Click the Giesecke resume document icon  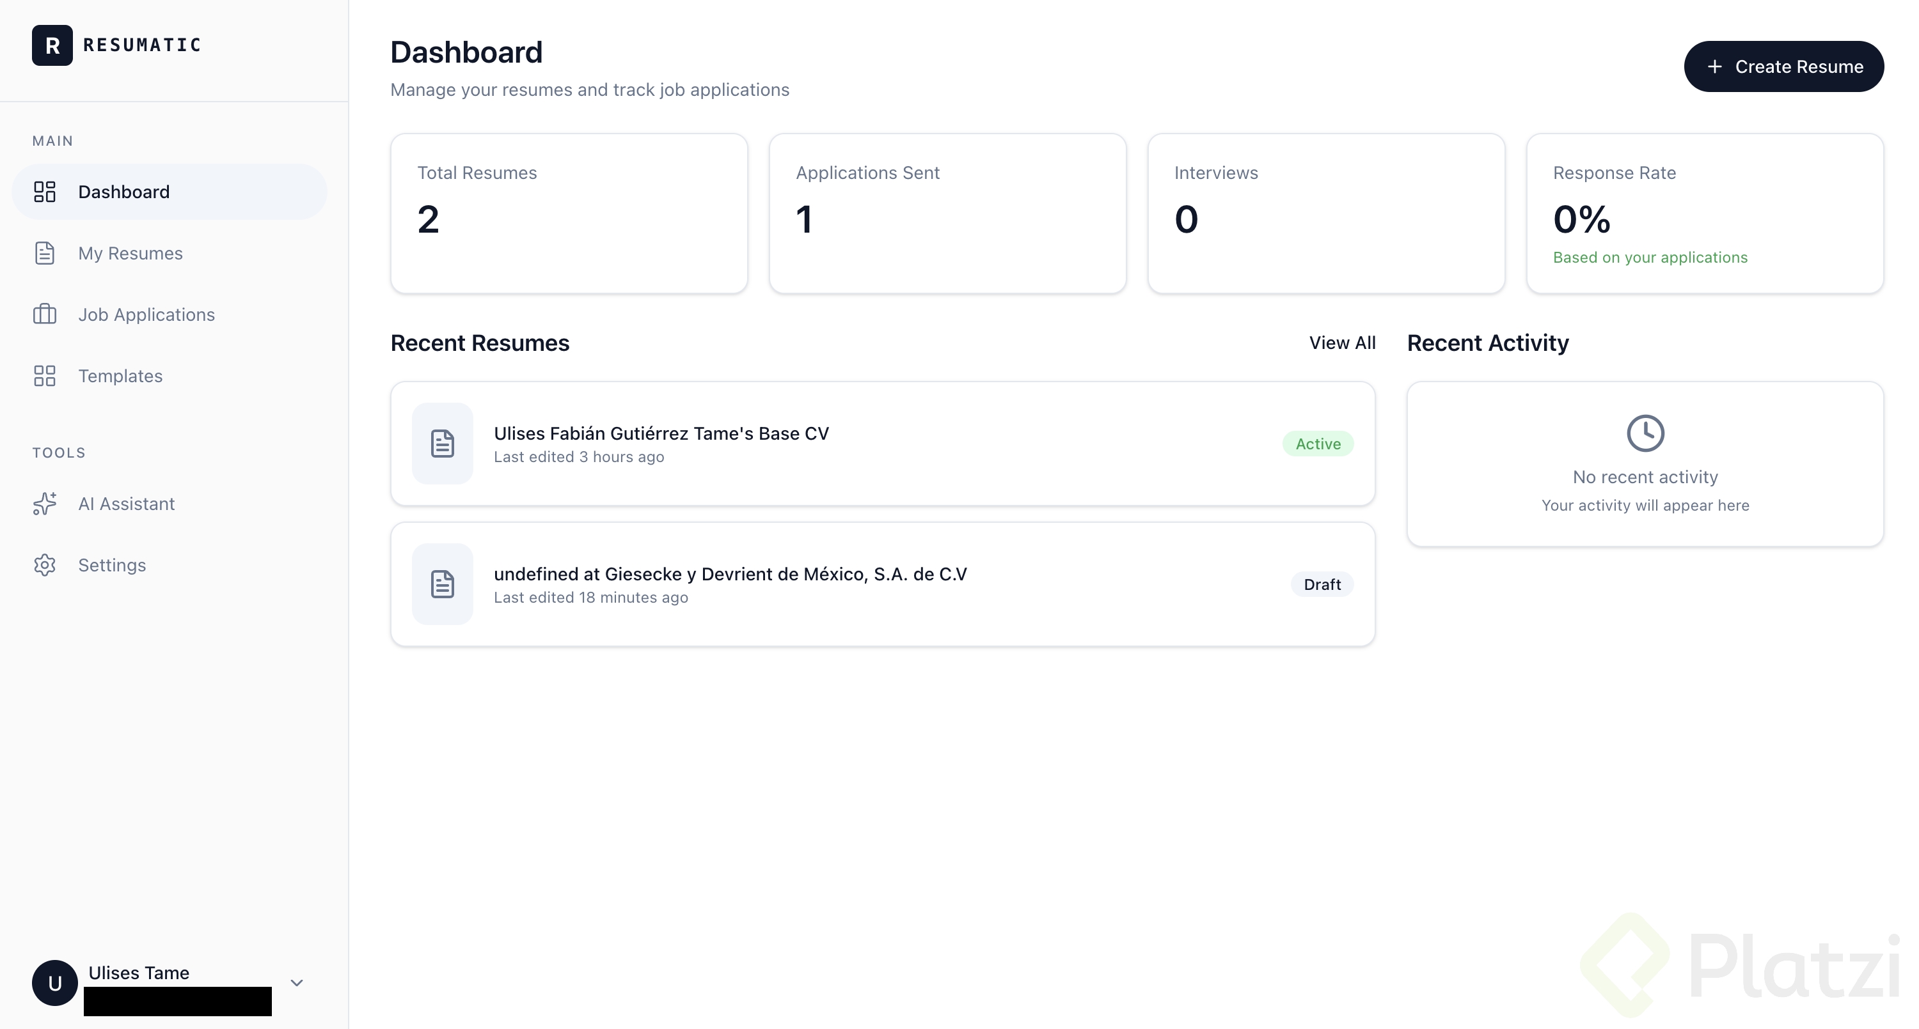(x=443, y=584)
